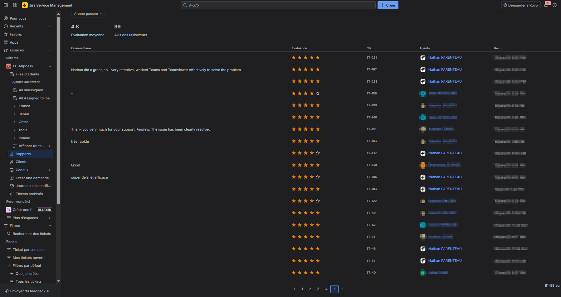Image resolution: width=561 pixels, height=297 pixels.
Task: Open the Année passée period dropdown
Action: [88, 14]
